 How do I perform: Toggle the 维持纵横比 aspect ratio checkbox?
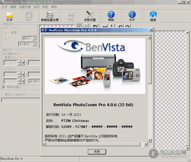pyautogui.click(x=4, y=87)
